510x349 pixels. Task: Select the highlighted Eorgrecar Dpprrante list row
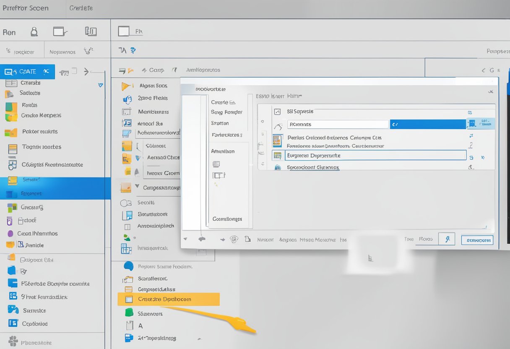coord(375,155)
